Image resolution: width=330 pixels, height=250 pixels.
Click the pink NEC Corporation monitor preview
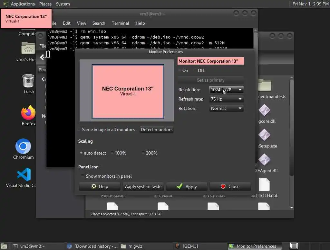tap(128, 92)
